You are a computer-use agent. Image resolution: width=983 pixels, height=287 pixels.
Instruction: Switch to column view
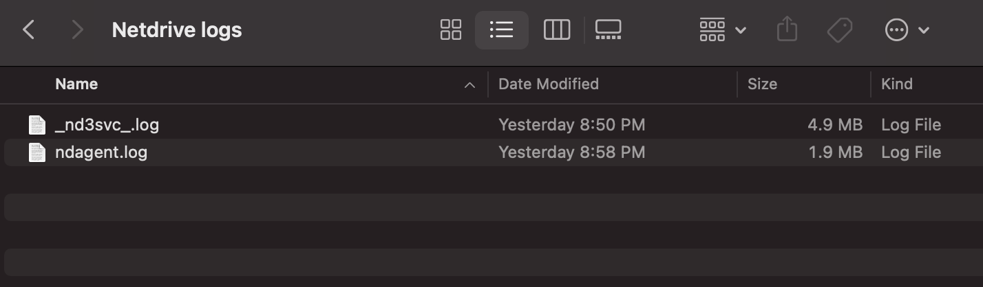click(x=556, y=30)
